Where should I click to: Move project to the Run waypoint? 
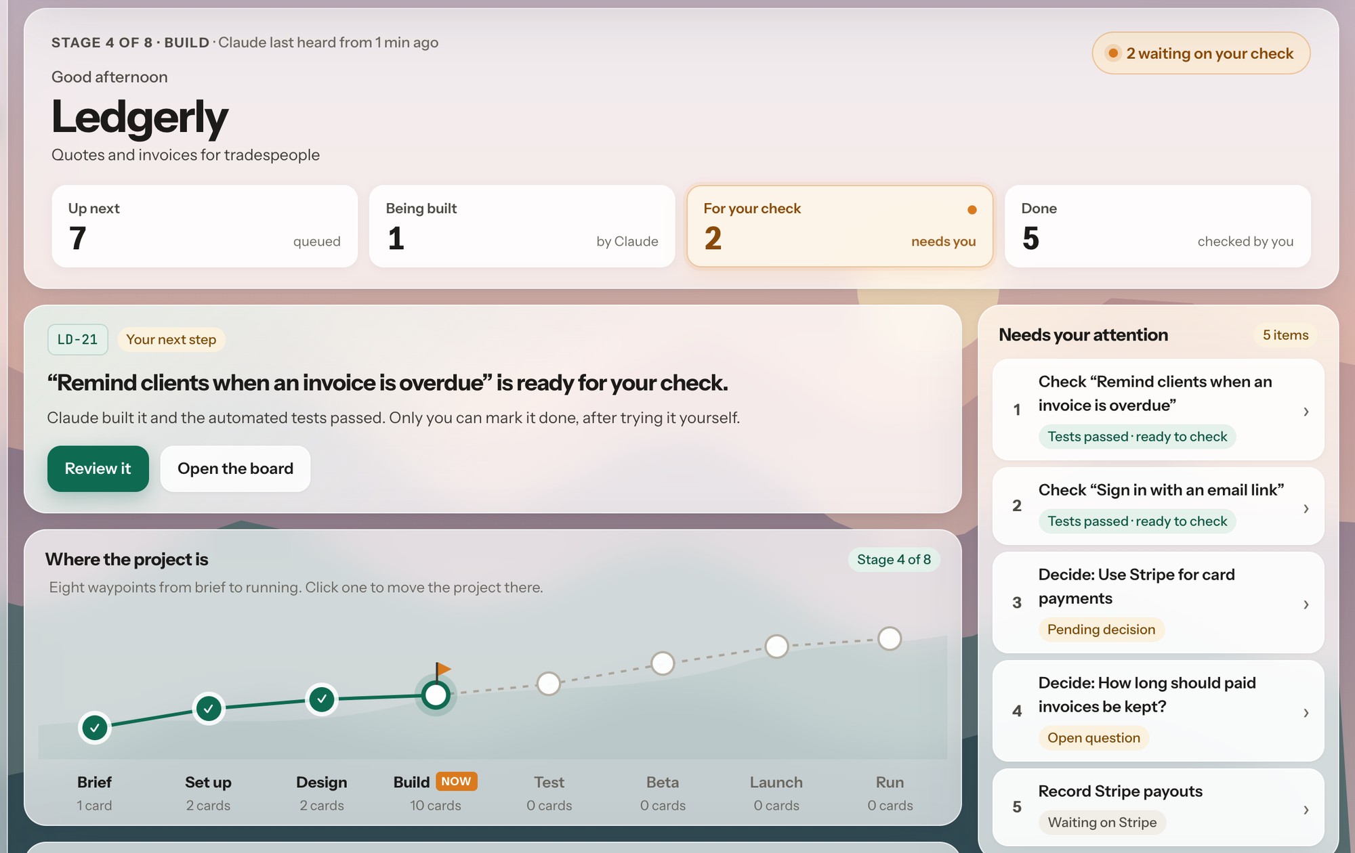point(890,638)
